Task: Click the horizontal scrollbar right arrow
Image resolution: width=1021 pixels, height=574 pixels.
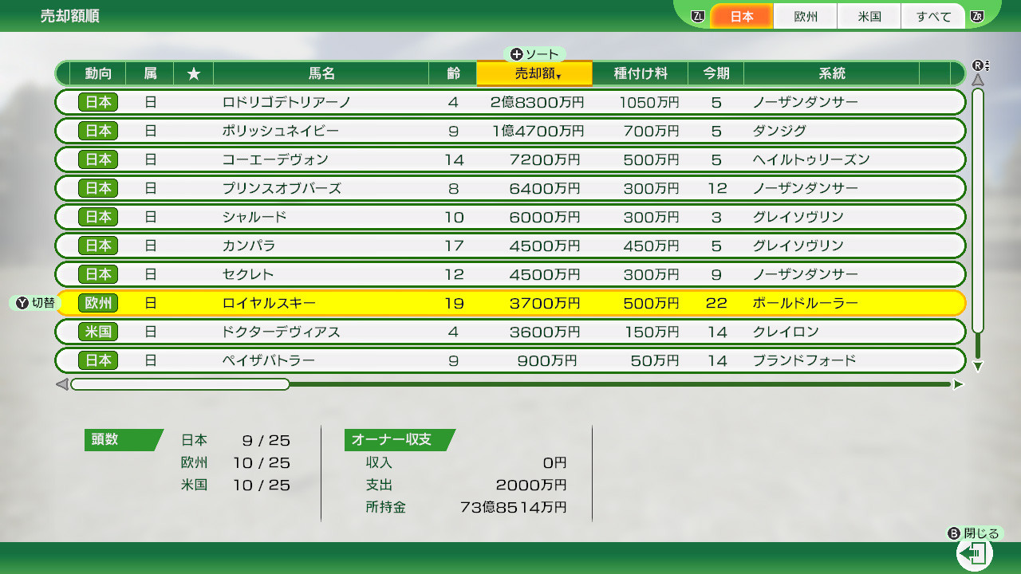Action: (x=959, y=384)
